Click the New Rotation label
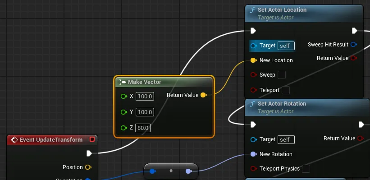The image size is (370, 180). tap(276, 154)
